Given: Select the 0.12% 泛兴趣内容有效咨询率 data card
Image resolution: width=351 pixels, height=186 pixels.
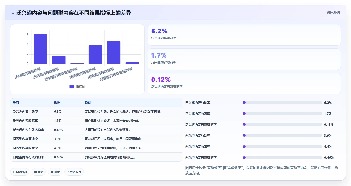Looking at the screenshot, I should (x=244, y=83).
